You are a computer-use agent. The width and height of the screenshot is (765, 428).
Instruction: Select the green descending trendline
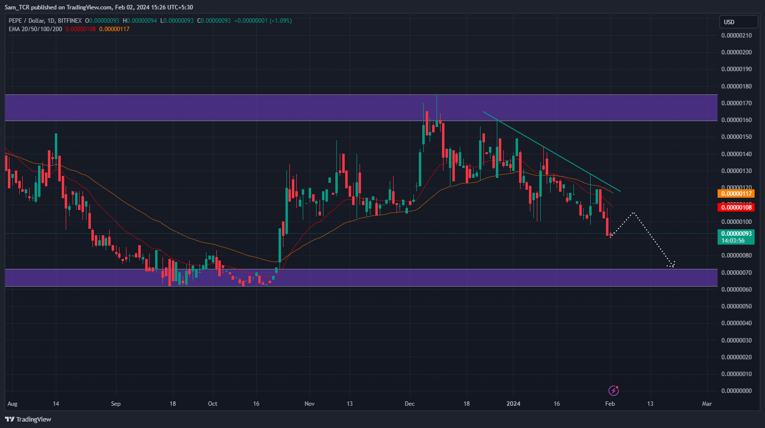[552, 152]
